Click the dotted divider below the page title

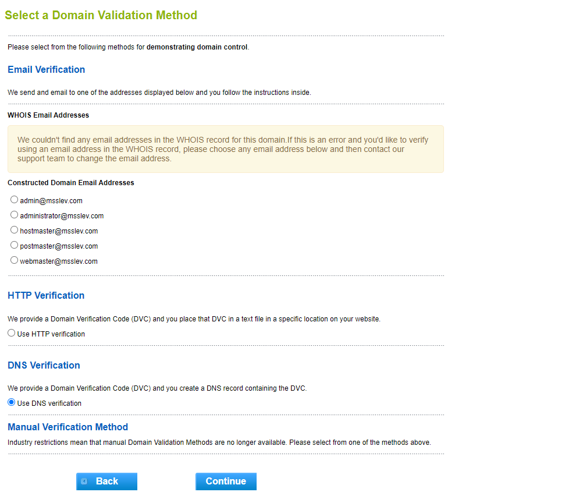pyautogui.click(x=226, y=34)
